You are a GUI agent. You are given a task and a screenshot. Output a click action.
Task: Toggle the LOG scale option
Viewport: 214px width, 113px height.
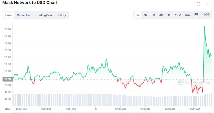click(x=206, y=14)
